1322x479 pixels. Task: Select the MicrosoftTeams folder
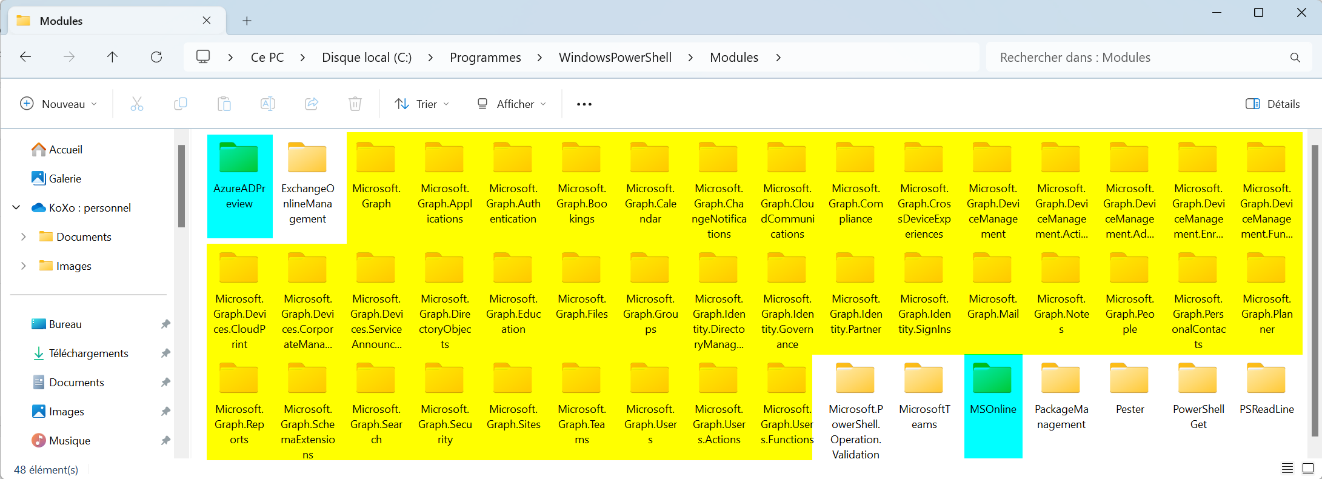[924, 397]
